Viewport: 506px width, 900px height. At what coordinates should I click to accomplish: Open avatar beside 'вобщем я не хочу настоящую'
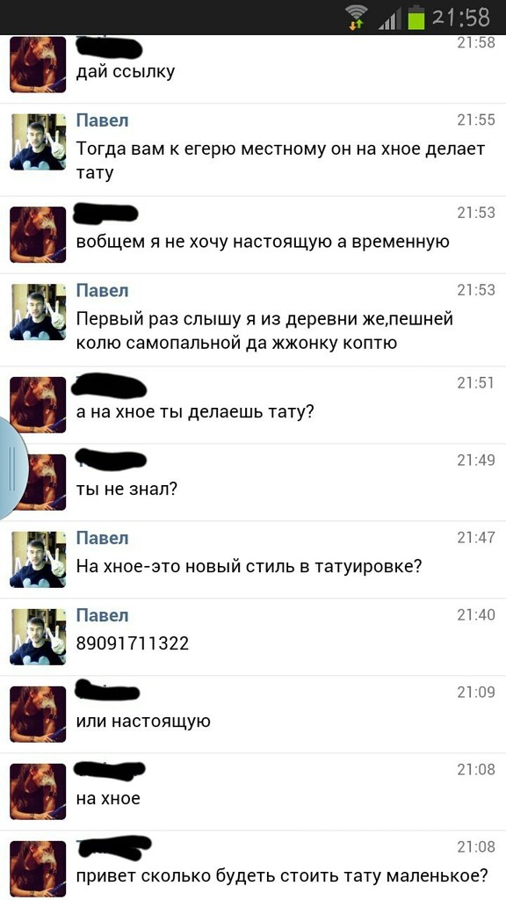click(x=38, y=234)
